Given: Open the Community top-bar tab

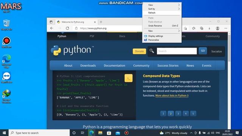Looking at the screenshot, I should (213, 36).
